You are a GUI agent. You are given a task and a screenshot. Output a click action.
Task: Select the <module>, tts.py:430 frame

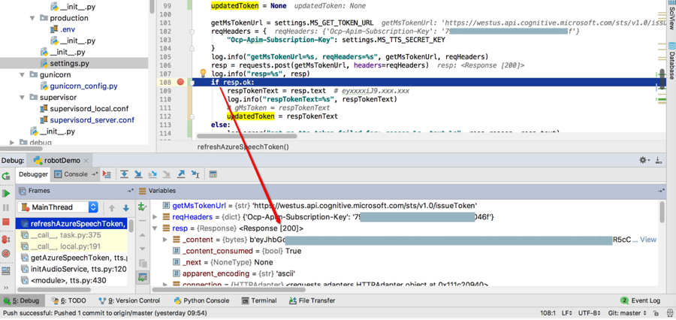pos(71,280)
